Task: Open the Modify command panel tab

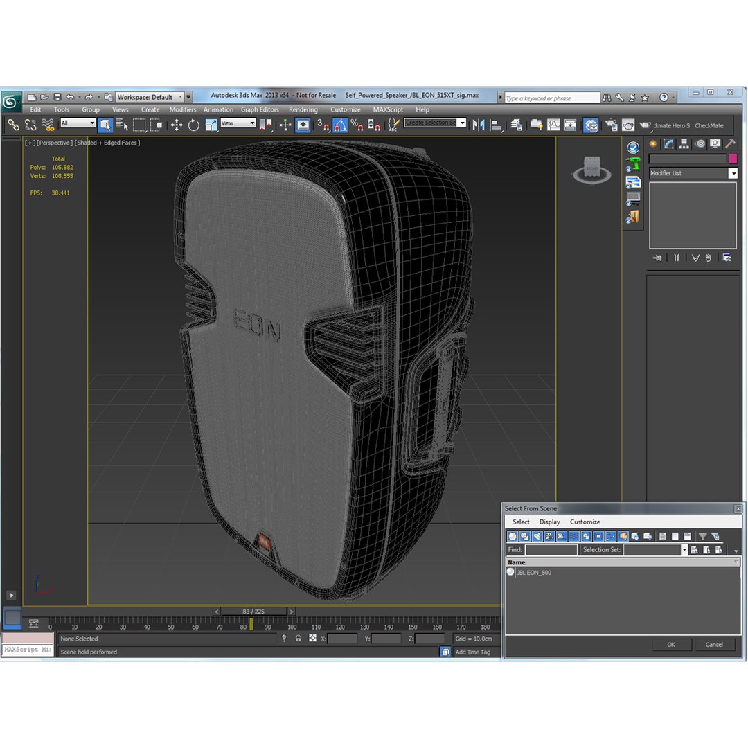Action: click(x=669, y=143)
